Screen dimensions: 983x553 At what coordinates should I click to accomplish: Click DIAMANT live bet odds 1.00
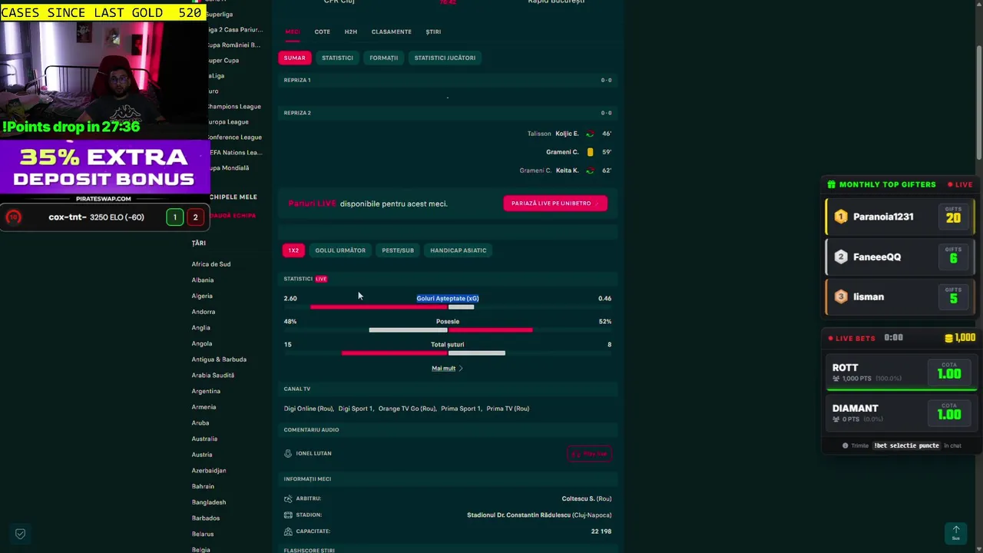948,414
